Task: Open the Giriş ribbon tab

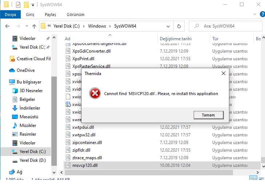Action: click(30, 15)
